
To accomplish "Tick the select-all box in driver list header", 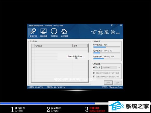I will coord(33,46).
